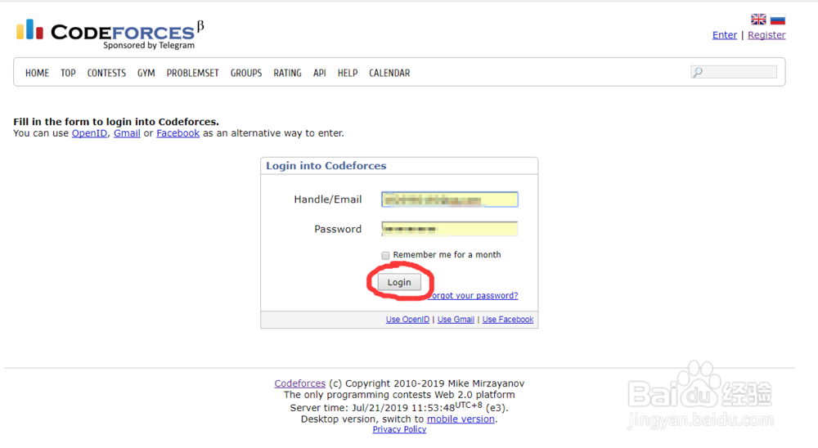The image size is (818, 448).
Task: Open the OpenID link in the intro text
Action: [x=89, y=133]
